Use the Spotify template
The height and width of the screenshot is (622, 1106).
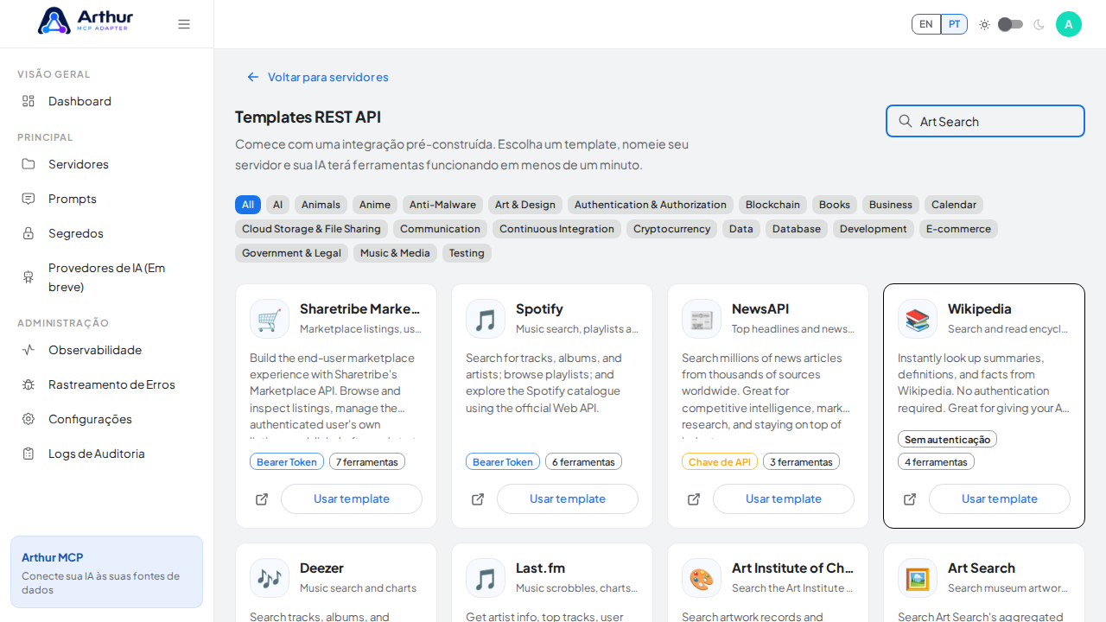coord(568,499)
